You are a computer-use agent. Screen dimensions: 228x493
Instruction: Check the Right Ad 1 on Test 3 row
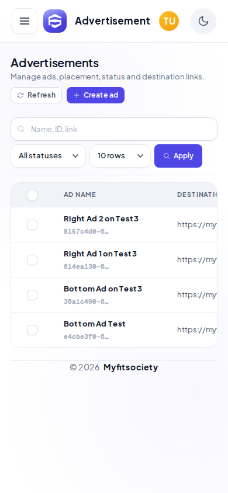coord(32,260)
